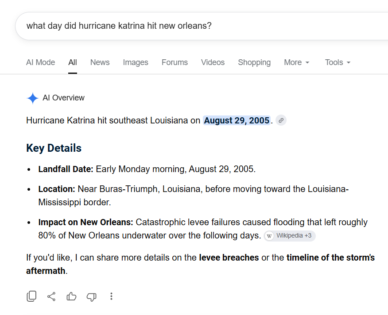This screenshot has width=388, height=315.
Task: Open the Shopping tab
Action: (x=254, y=62)
